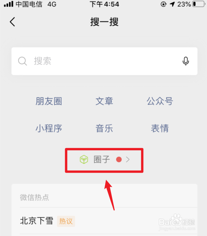This screenshot has height=236, width=207.
Task: Tap the signal strength bars icon
Action: 9,4
